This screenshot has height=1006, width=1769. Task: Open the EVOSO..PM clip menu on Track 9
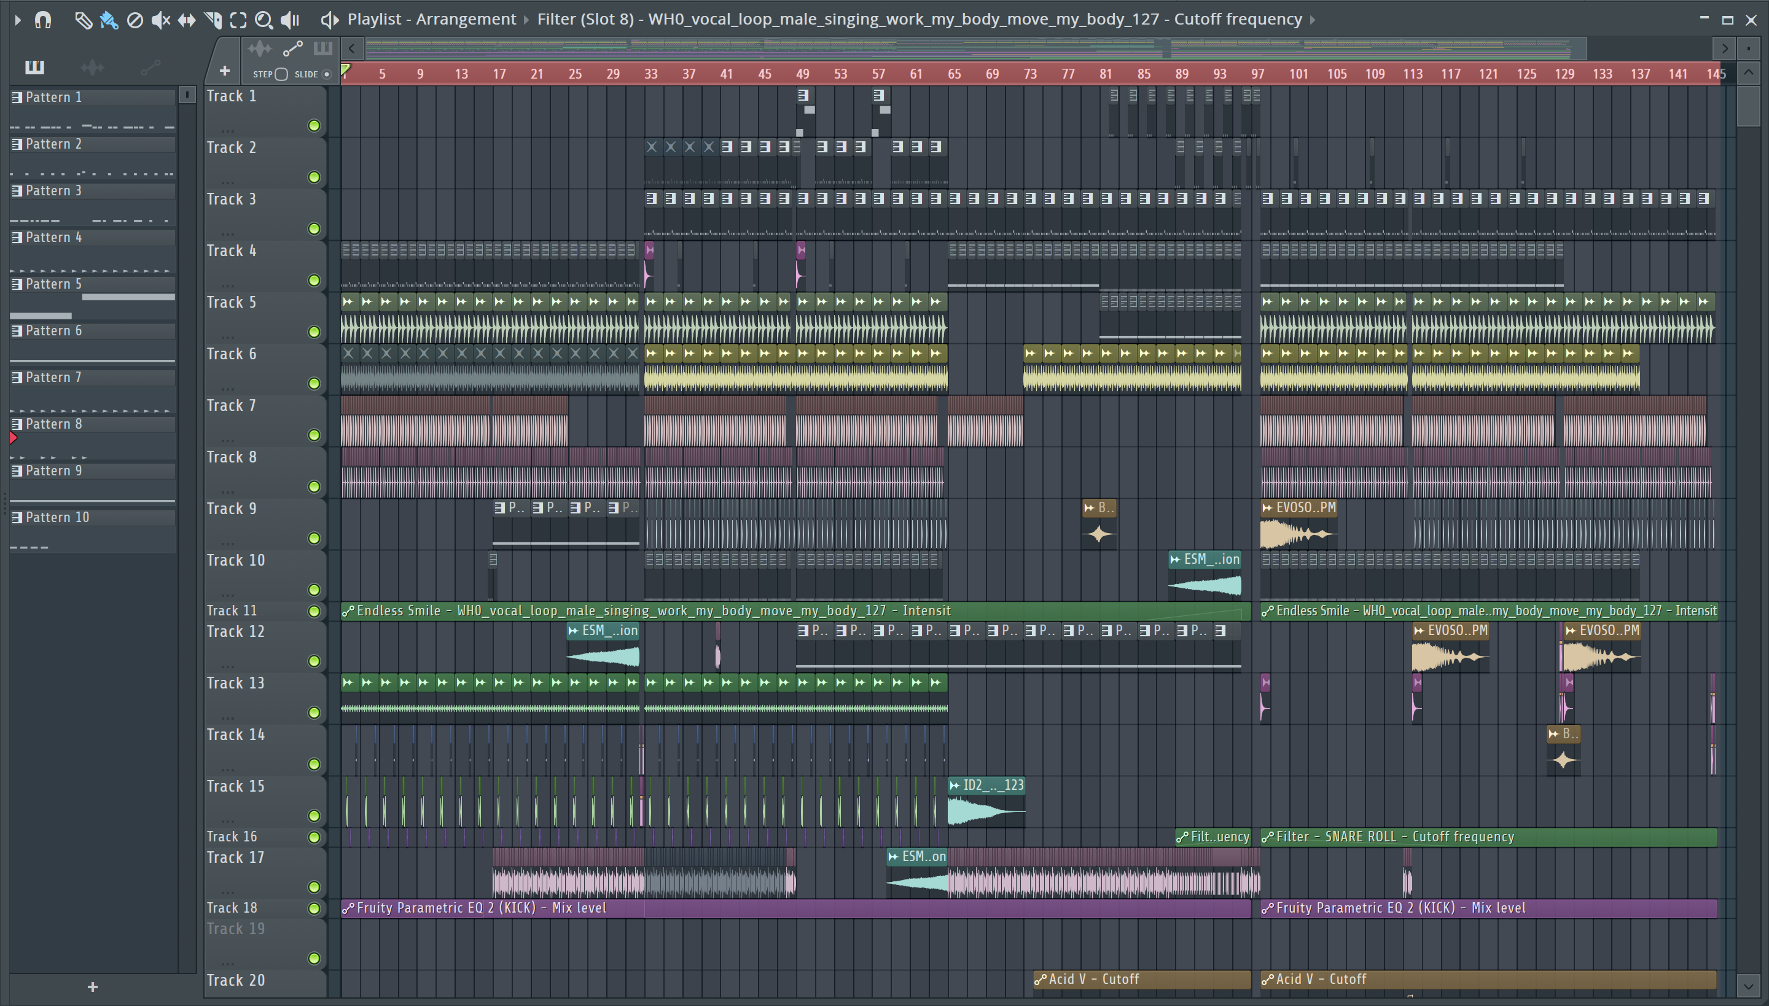point(1267,508)
